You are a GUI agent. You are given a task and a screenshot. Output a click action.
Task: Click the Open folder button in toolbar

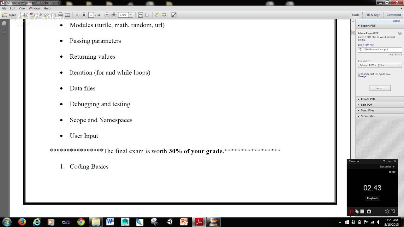pyautogui.click(x=9, y=15)
